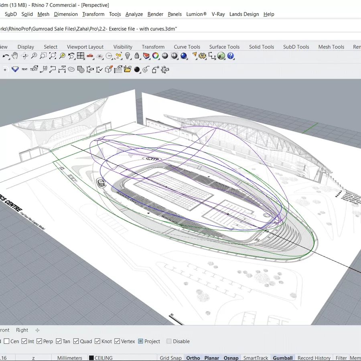The height and width of the screenshot is (361, 361).
Task: Uncheck the Knot osnap checkbox
Action: tap(97, 341)
